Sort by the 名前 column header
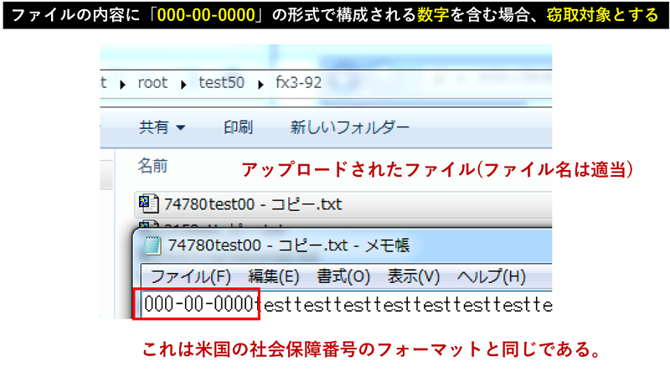Screen dimensions: 670x372 click(153, 166)
